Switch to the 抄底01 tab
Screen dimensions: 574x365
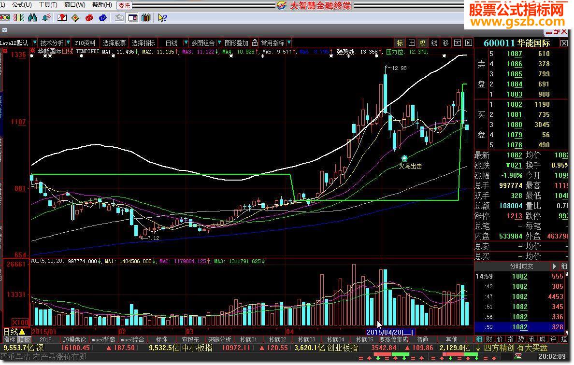(x=248, y=340)
